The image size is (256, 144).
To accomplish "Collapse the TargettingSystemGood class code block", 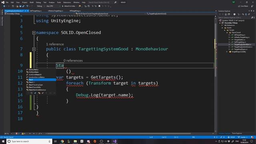I will tap(34, 49).
